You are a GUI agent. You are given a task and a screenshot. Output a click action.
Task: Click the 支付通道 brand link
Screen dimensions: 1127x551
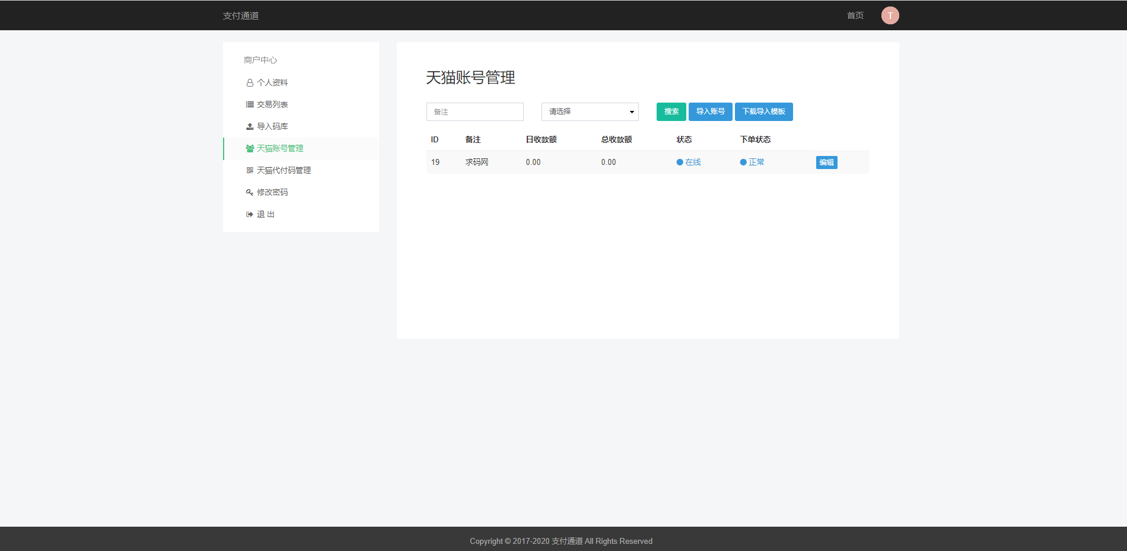(x=241, y=15)
